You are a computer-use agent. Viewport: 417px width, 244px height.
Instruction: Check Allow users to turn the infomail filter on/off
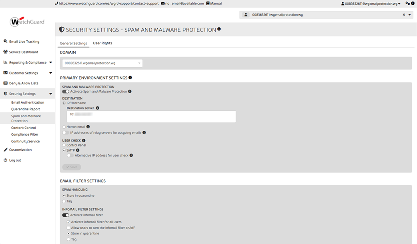coord(68,227)
